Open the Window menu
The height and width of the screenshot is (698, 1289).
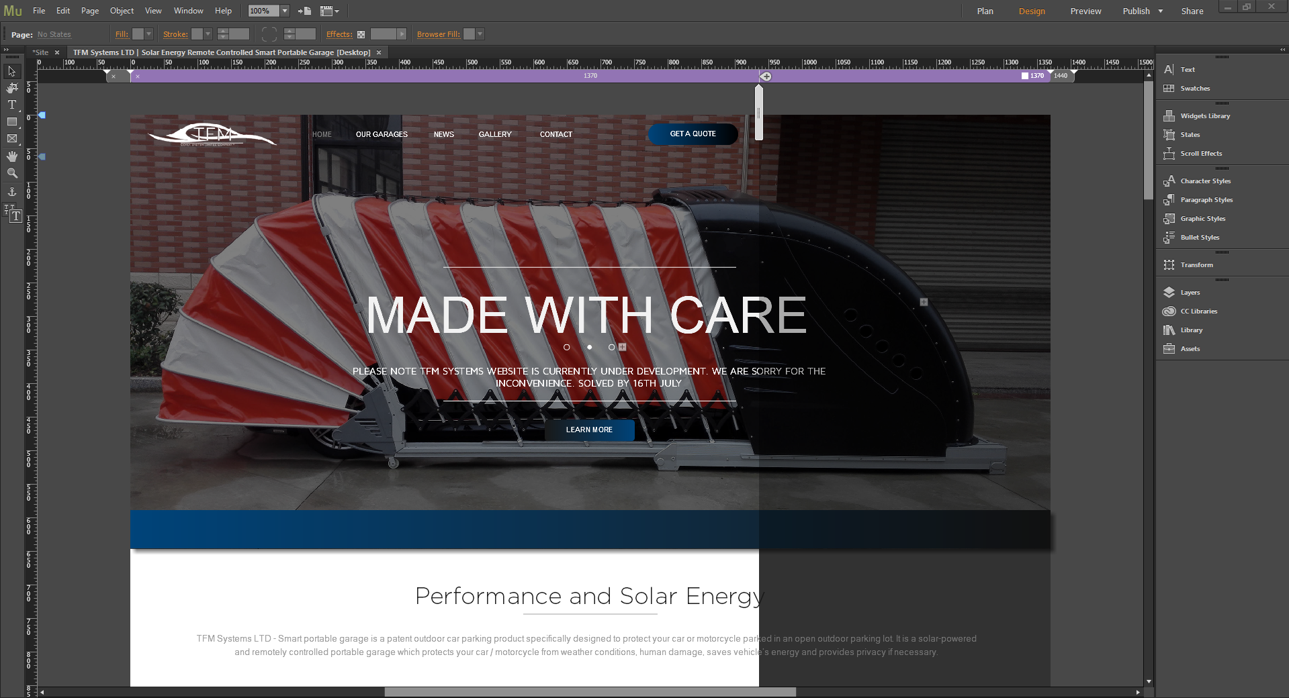tap(188, 11)
